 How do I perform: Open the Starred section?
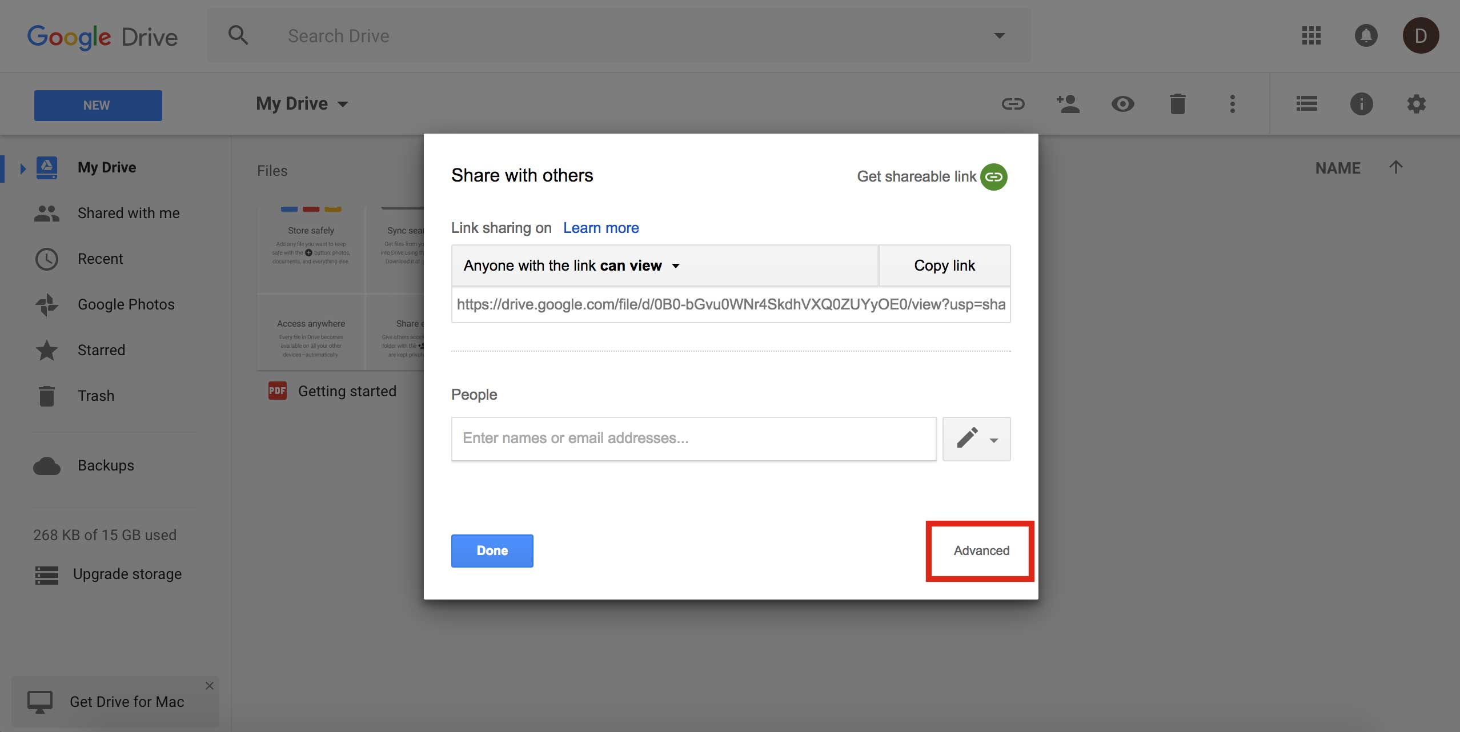click(101, 349)
